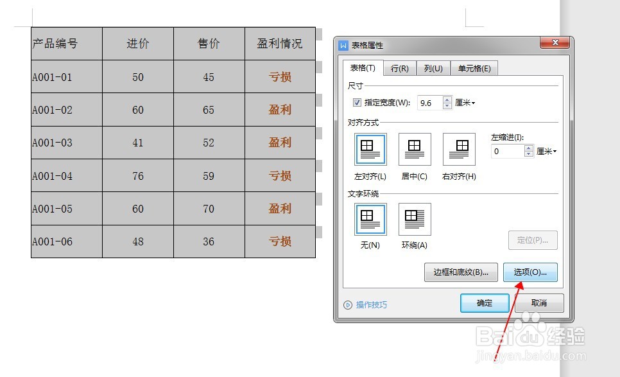
Task: Click 亏损 in row A001-01
Action: coord(280,76)
